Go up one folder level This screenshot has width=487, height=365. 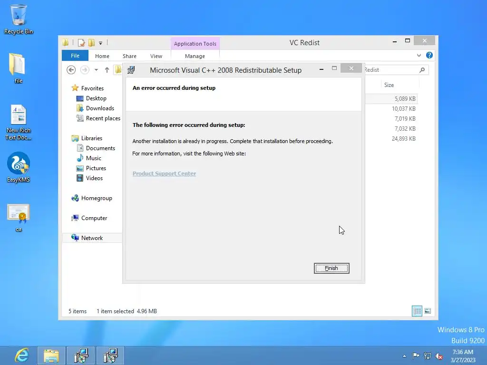[107, 70]
